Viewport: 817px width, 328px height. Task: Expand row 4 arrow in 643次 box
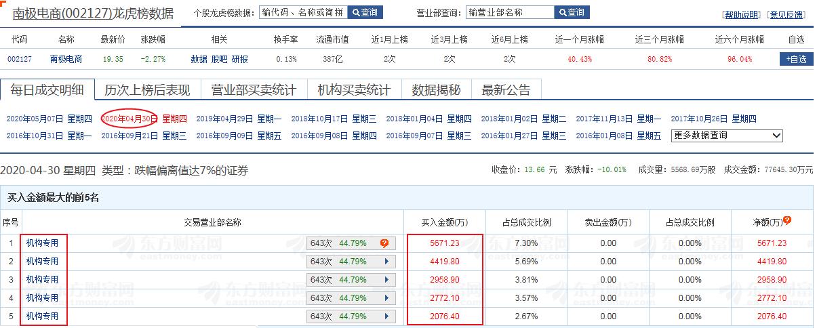[386, 298]
